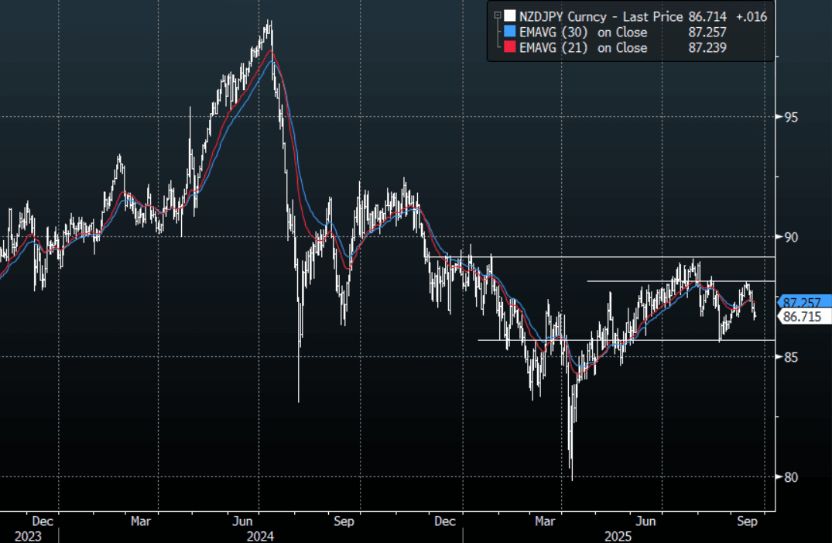Click the 2024 year label on the time axis
The width and height of the screenshot is (832, 543).
click(261, 535)
